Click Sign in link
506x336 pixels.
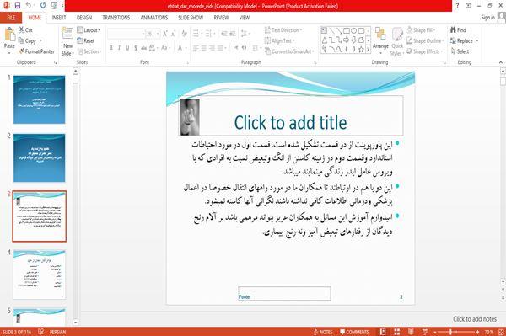coord(487,18)
